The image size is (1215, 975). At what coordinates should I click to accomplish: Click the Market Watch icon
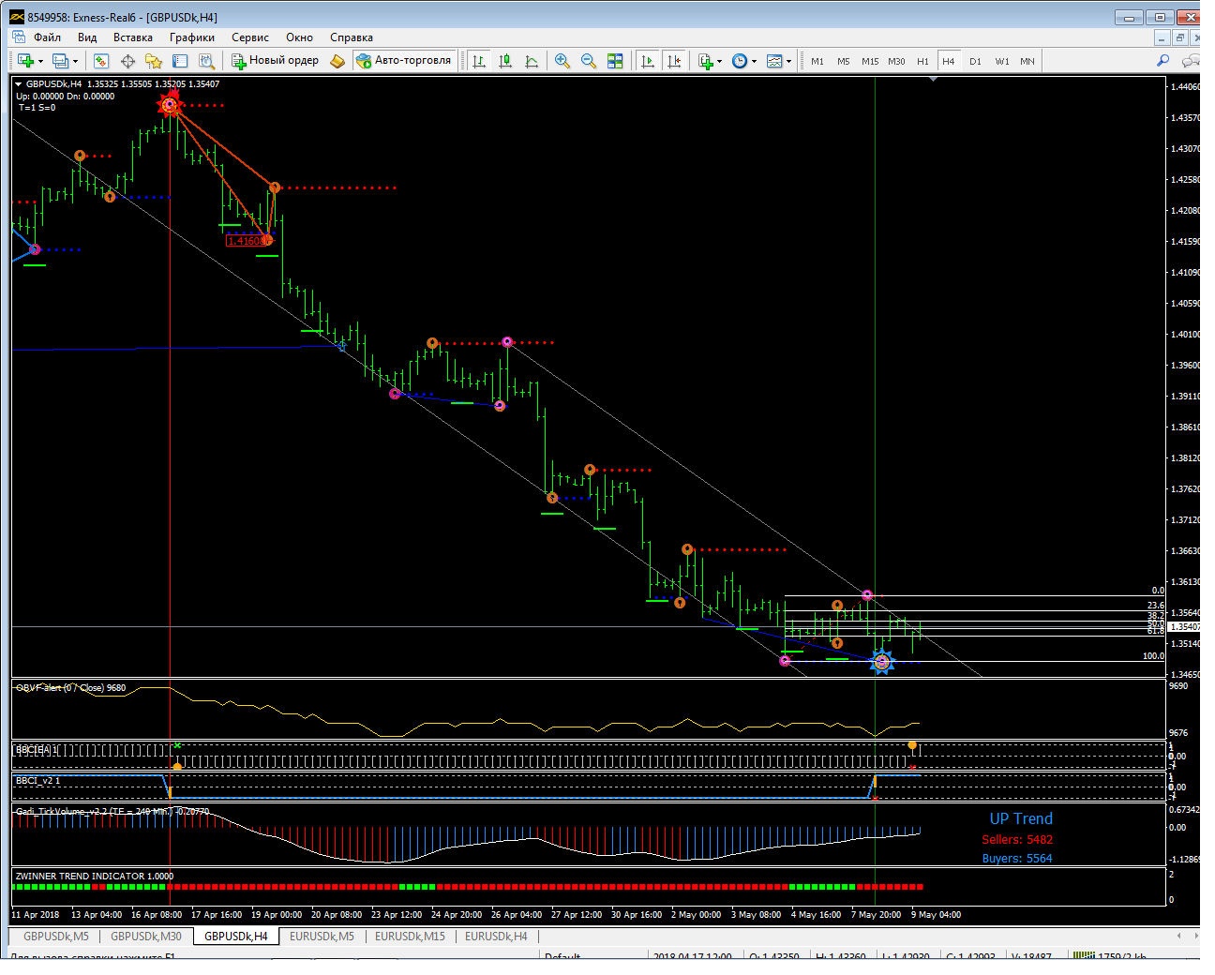101,61
